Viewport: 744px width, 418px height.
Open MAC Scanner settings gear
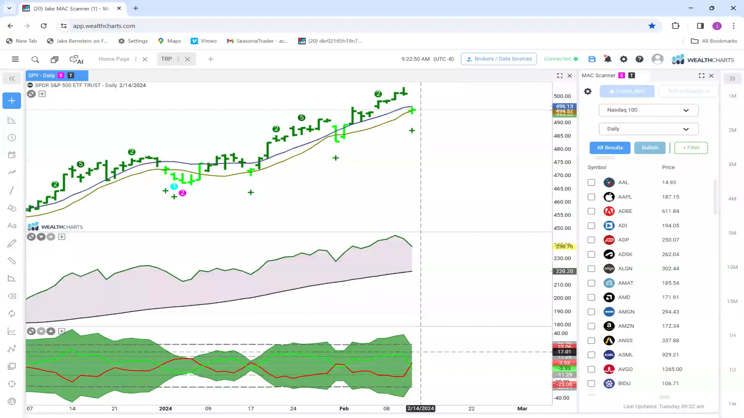click(588, 91)
